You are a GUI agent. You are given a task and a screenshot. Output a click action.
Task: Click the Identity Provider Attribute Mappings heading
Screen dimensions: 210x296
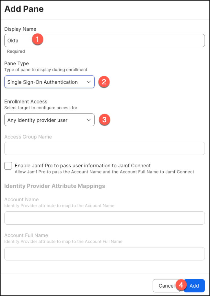tap(54, 186)
